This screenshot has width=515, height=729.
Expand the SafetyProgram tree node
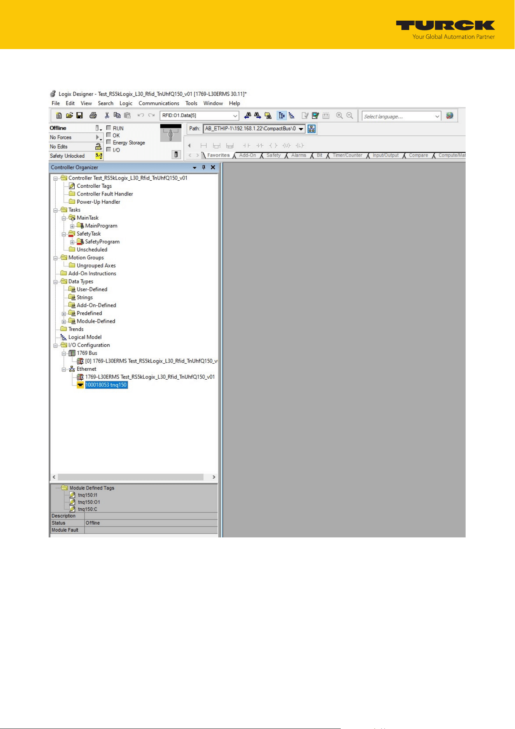point(72,242)
